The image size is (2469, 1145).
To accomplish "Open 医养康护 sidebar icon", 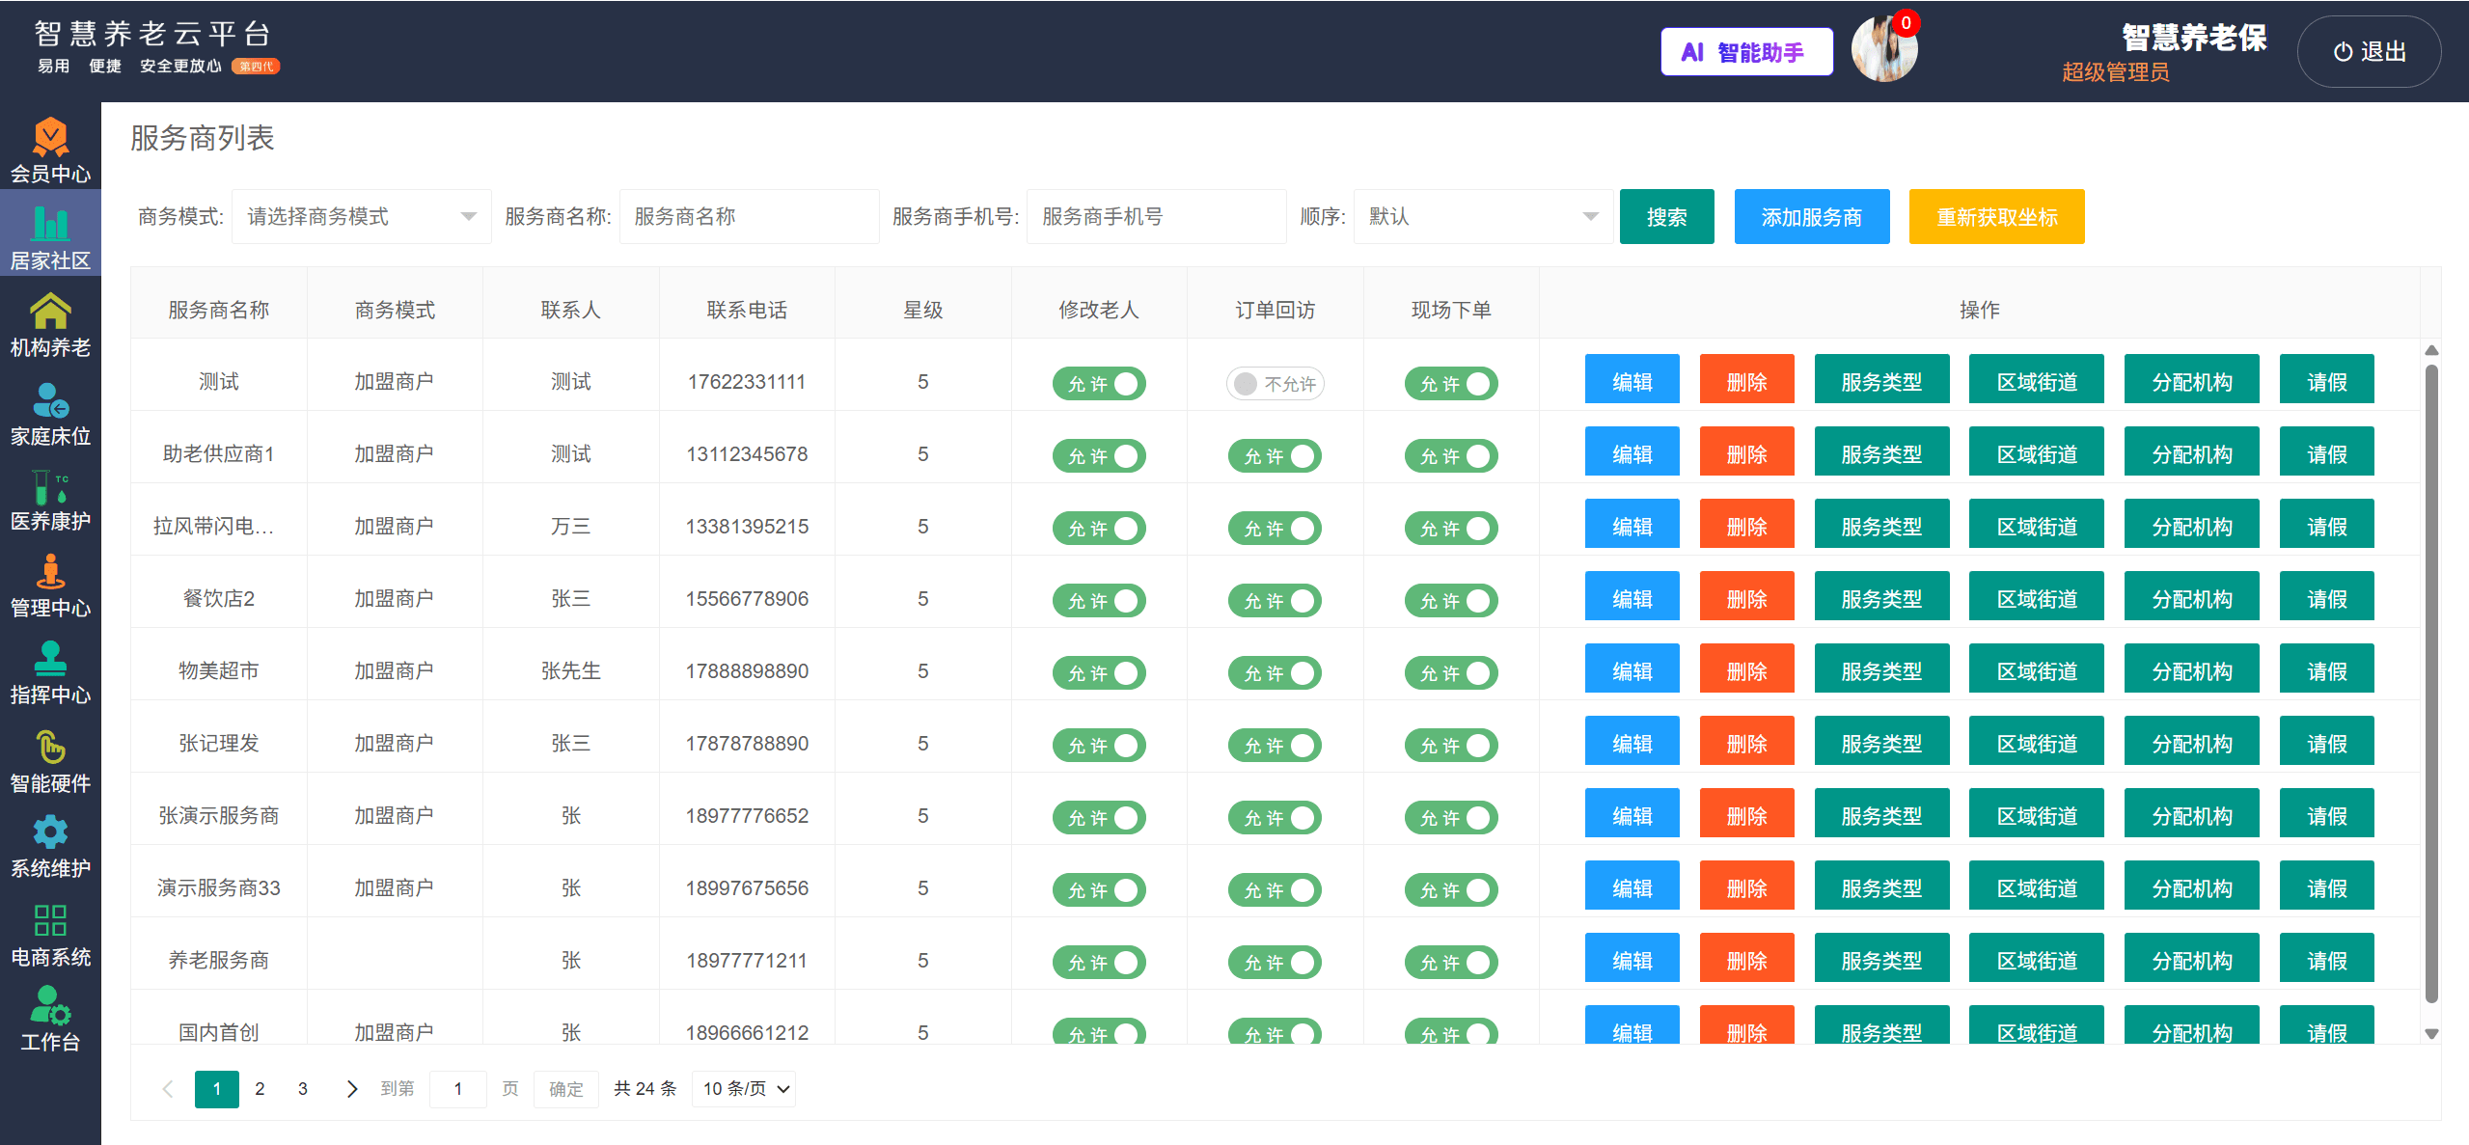I will [50, 486].
